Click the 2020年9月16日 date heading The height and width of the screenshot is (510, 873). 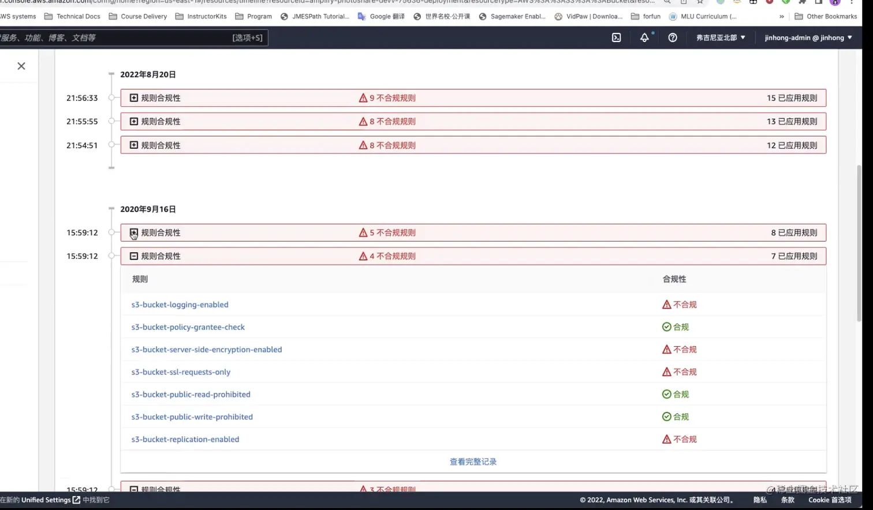(148, 209)
